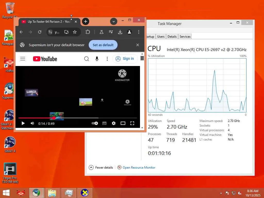The image size is (264, 198).
Task: Open the Windows Start button
Action: click(x=6, y=193)
